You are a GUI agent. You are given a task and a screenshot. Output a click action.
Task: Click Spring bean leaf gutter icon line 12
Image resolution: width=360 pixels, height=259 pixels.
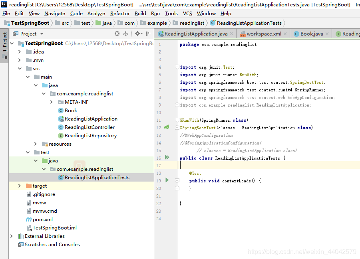tap(167, 127)
